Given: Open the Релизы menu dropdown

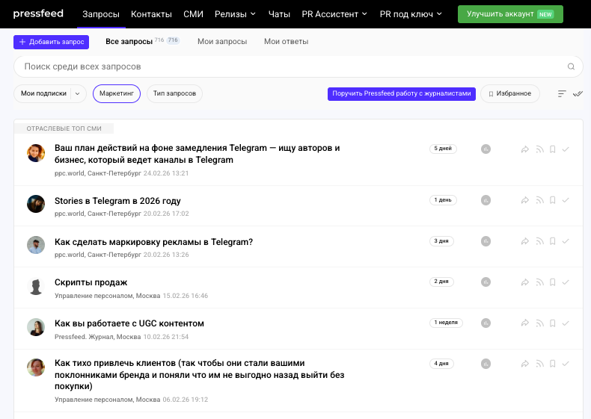Looking at the screenshot, I should [235, 14].
